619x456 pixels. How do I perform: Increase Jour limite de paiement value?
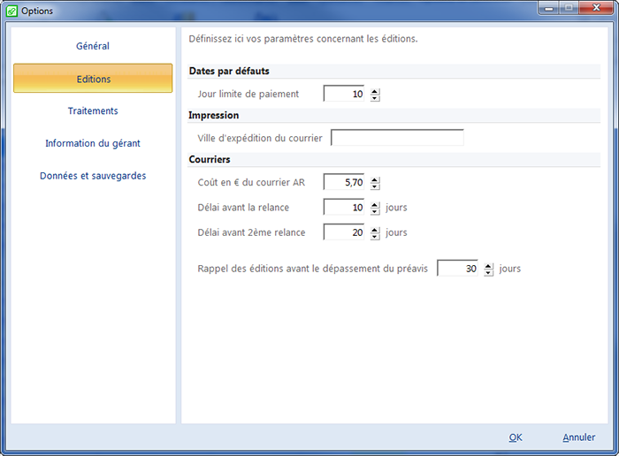click(x=375, y=90)
